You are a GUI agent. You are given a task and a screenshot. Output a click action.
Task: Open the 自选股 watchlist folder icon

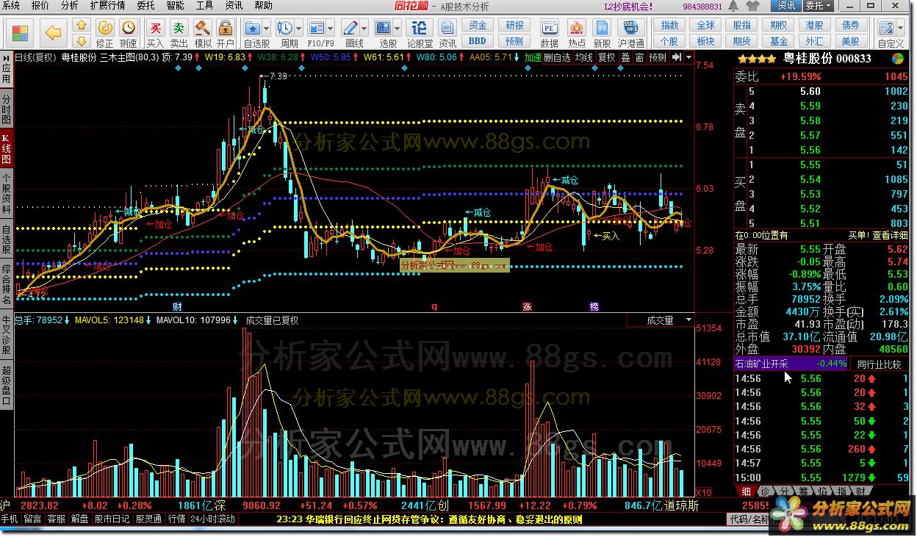253,29
